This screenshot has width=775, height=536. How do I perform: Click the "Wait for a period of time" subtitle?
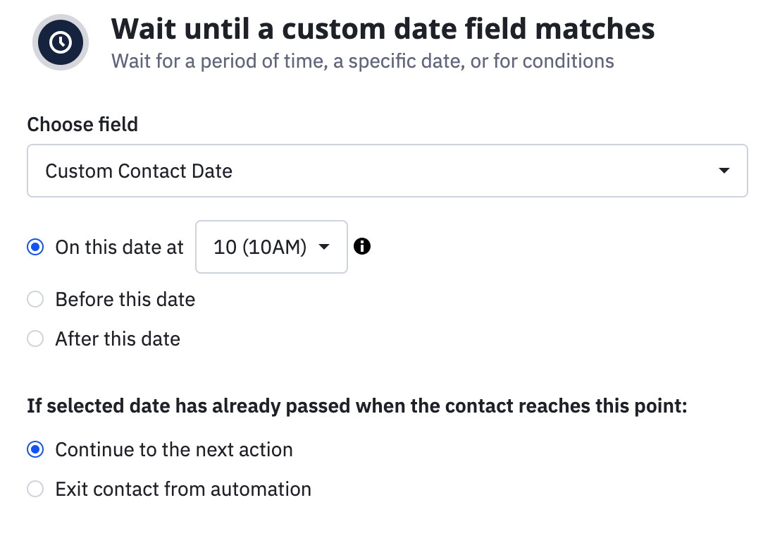[x=362, y=61]
